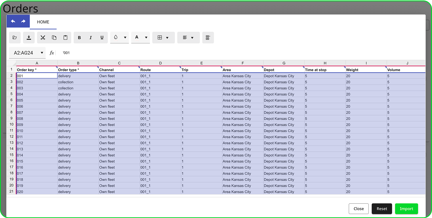Click the undo arrow icon
432x218 pixels.
(13, 21)
